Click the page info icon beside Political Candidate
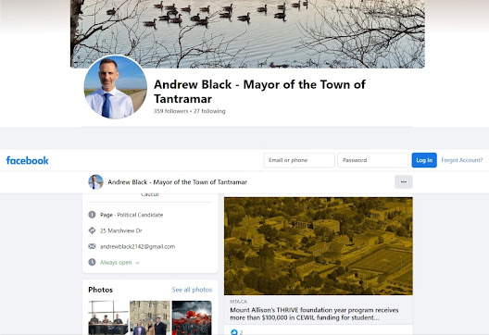Viewport: 489px width, 335px height. pos(92,215)
